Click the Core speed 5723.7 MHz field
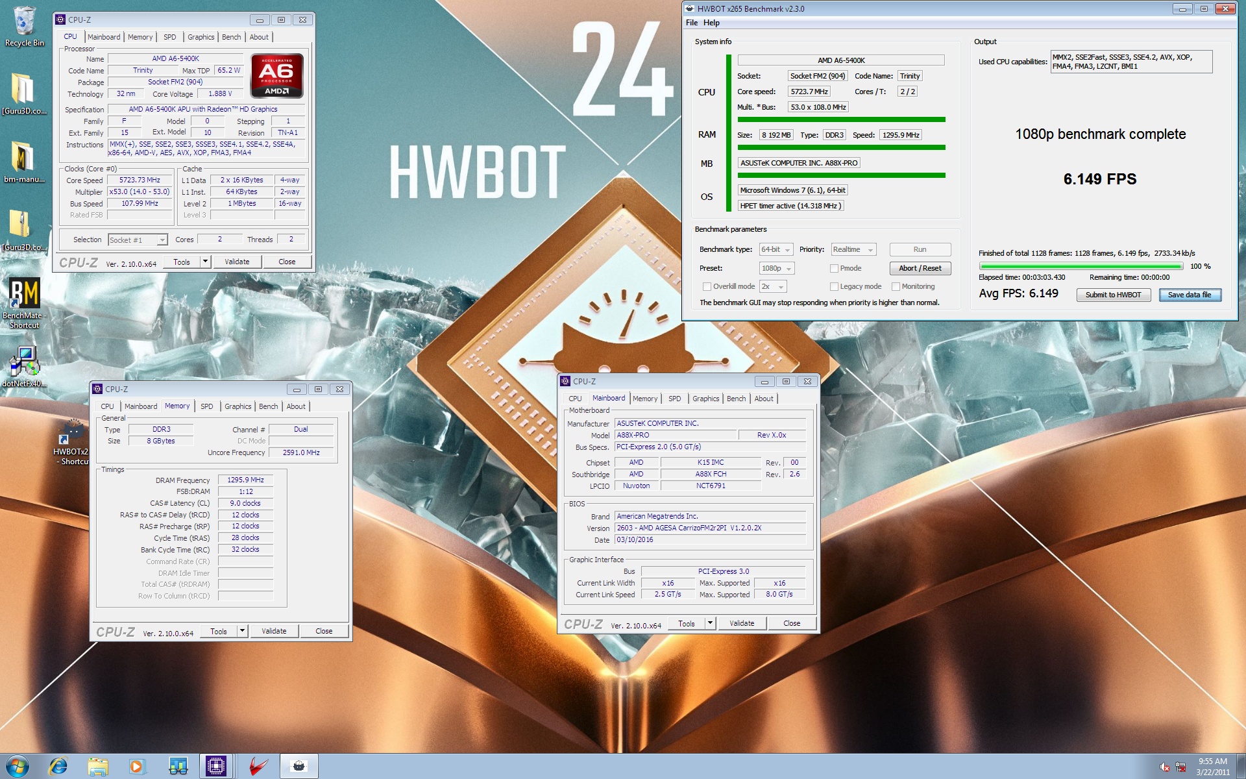This screenshot has width=1246, height=779. (809, 92)
